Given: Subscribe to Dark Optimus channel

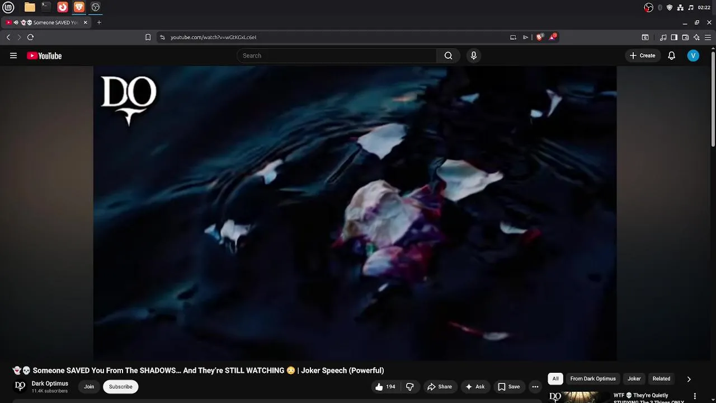Looking at the screenshot, I should 120,387.
